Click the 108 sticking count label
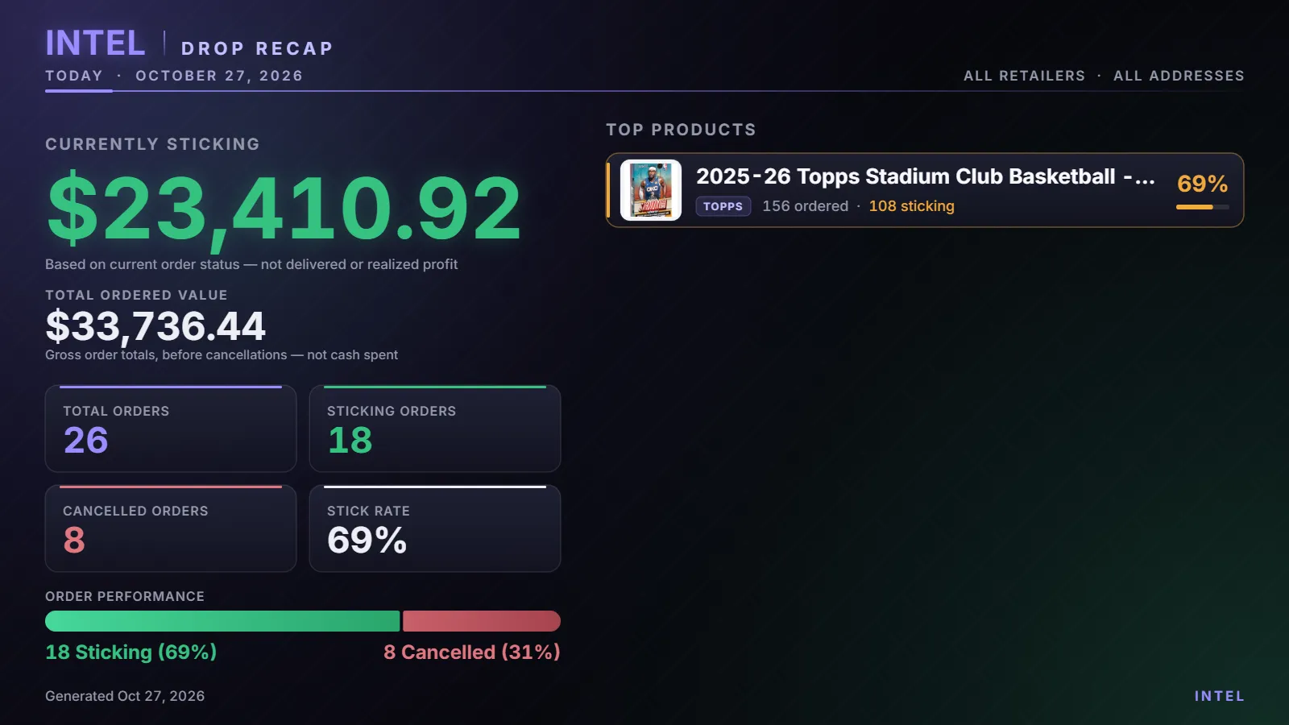Viewport: 1289px width, 725px height. 911,206
